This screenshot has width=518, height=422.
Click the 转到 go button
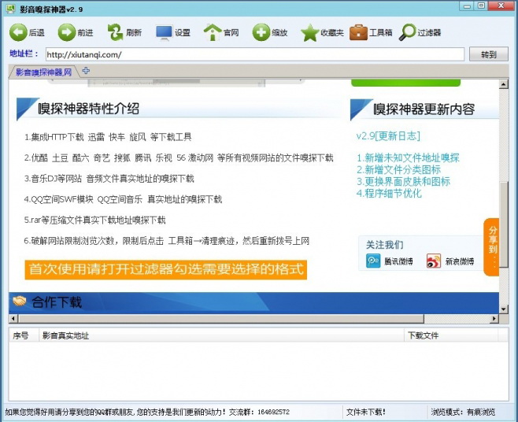tap(489, 54)
